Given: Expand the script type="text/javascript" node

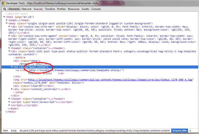Looking at the screenshot, I should click(9, 102).
